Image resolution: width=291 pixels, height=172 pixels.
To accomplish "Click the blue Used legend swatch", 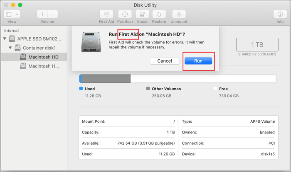I will 81,89.
